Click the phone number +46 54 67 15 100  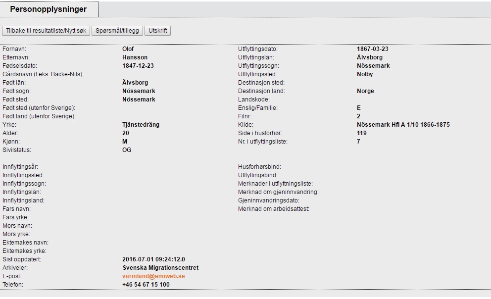(146, 285)
